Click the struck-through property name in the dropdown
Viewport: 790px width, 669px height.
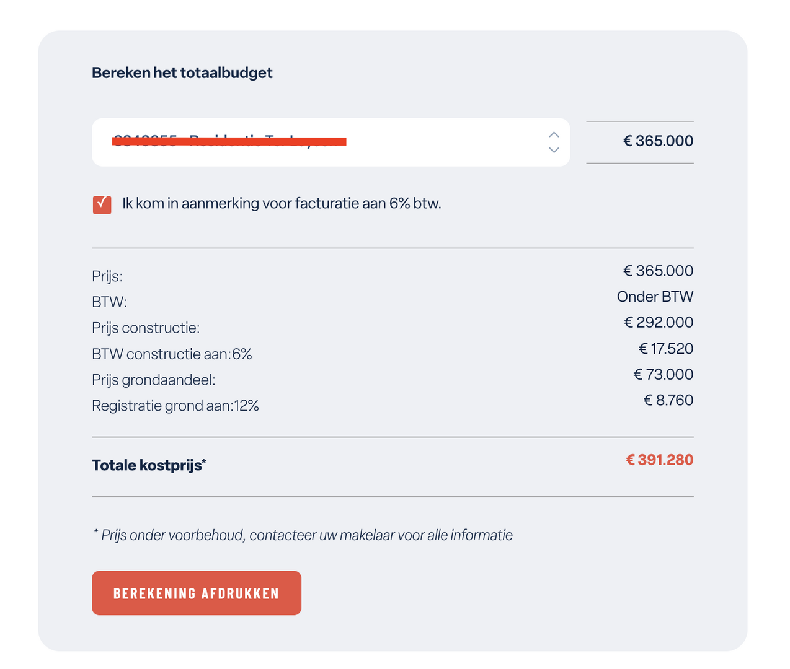(x=229, y=142)
